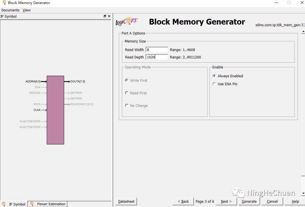Close the IP Symbol panel
Screen dimensions: 305x207
pos(109,16)
